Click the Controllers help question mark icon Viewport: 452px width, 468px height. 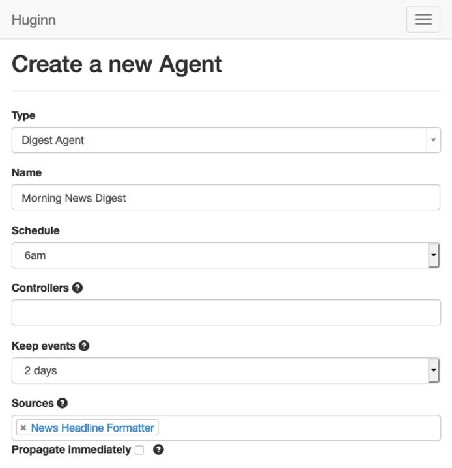(78, 288)
